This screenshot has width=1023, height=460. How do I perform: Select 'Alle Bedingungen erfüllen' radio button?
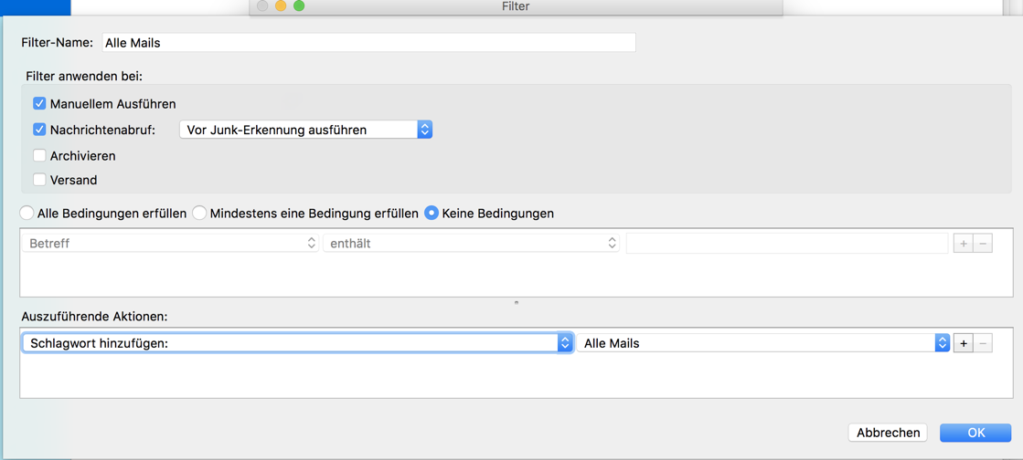(x=27, y=213)
